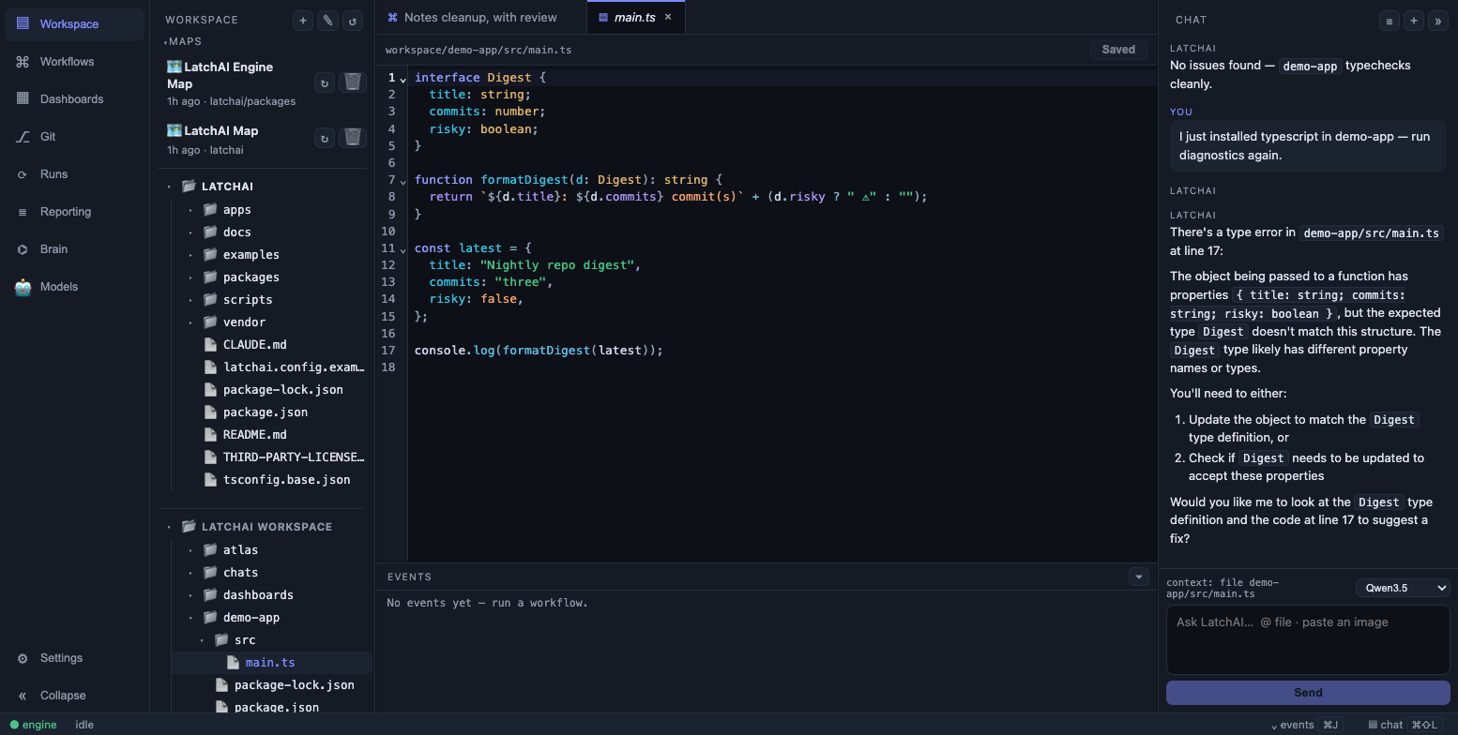Send the chat message

[x=1308, y=693]
